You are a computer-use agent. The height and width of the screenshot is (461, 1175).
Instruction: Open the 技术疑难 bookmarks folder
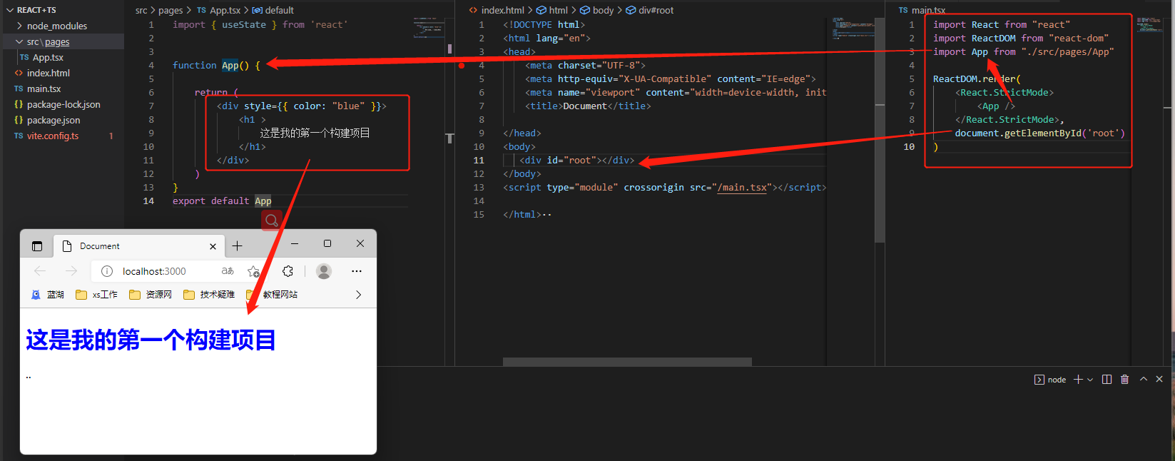tap(209, 295)
